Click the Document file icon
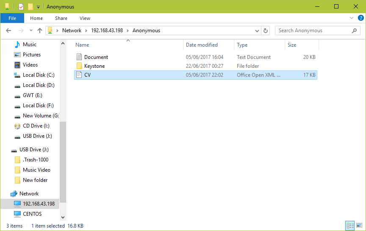 (79, 57)
